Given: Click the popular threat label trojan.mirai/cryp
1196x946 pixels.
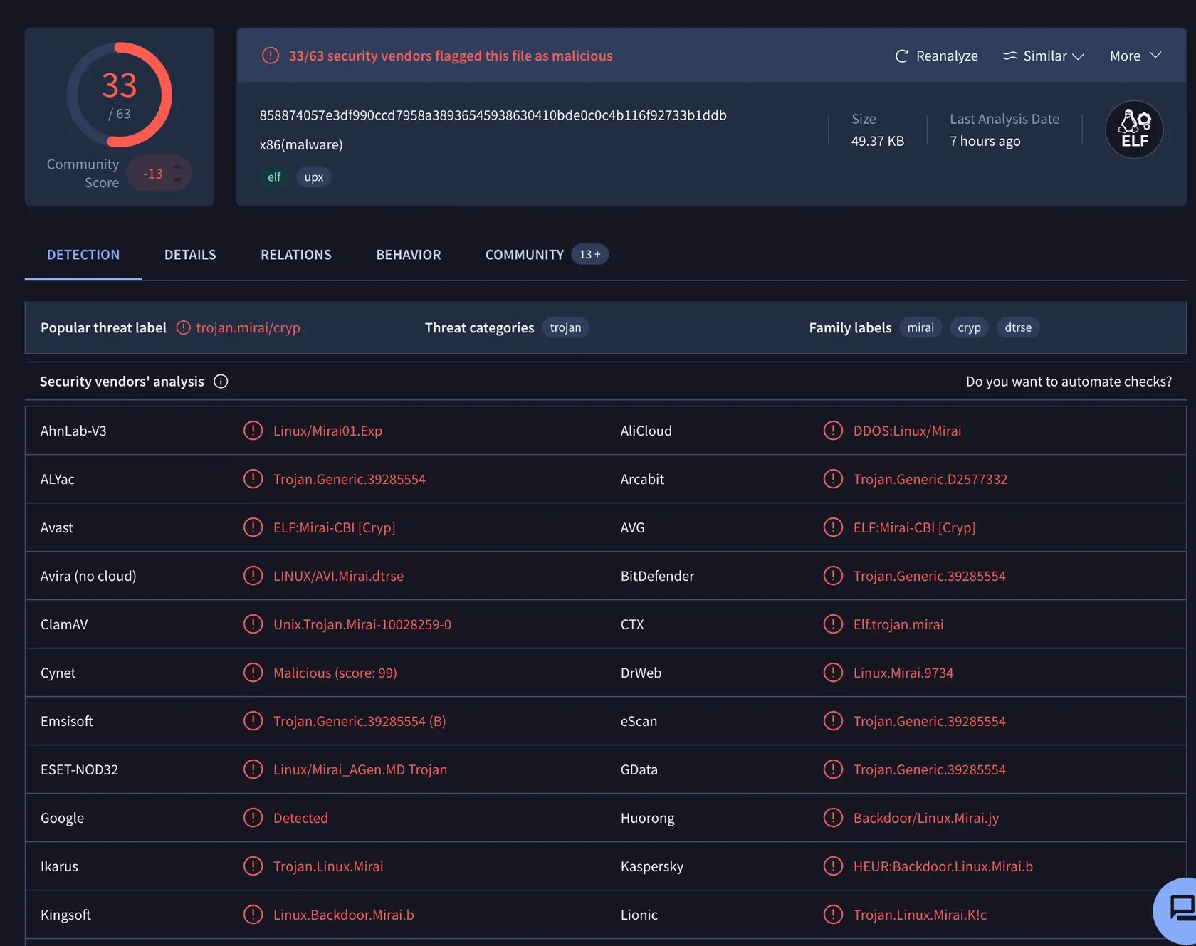Looking at the screenshot, I should pos(248,327).
